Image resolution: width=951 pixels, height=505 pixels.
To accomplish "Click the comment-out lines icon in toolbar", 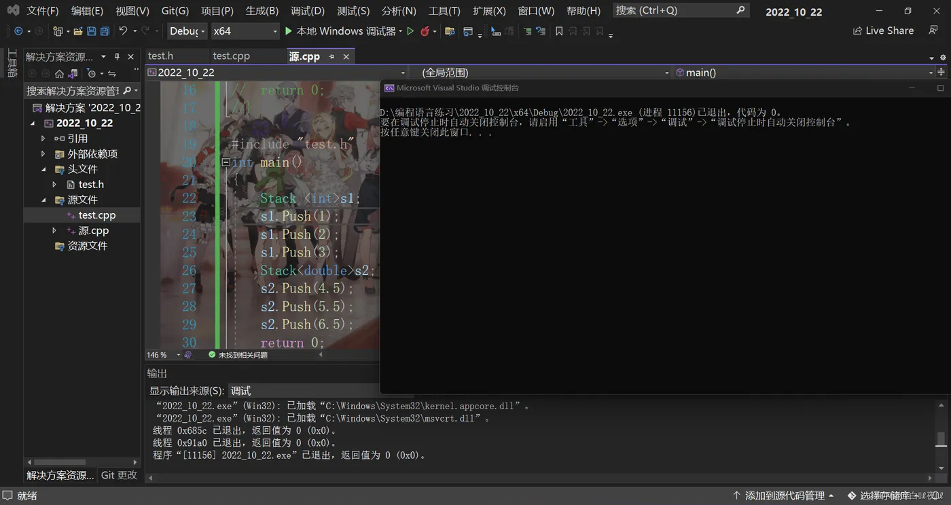I will [527, 31].
